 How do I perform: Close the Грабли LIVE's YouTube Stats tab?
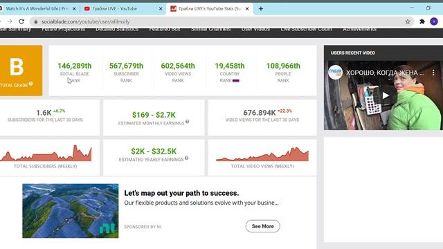click(247, 9)
